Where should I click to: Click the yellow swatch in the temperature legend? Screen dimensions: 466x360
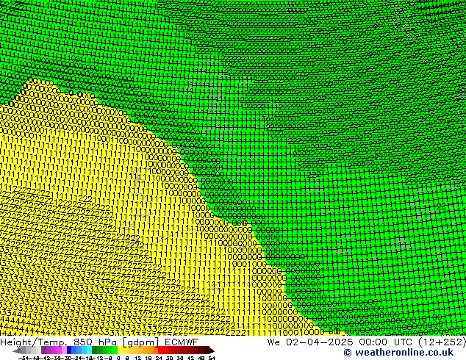(120, 350)
